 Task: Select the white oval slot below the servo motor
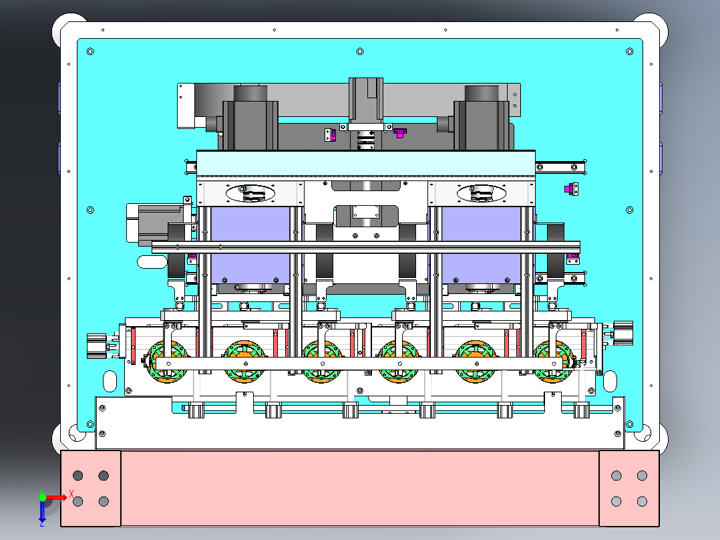152,262
